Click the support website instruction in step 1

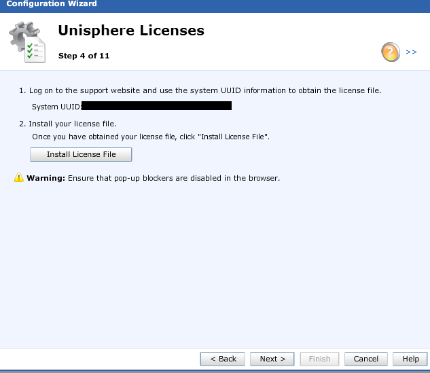pos(204,90)
